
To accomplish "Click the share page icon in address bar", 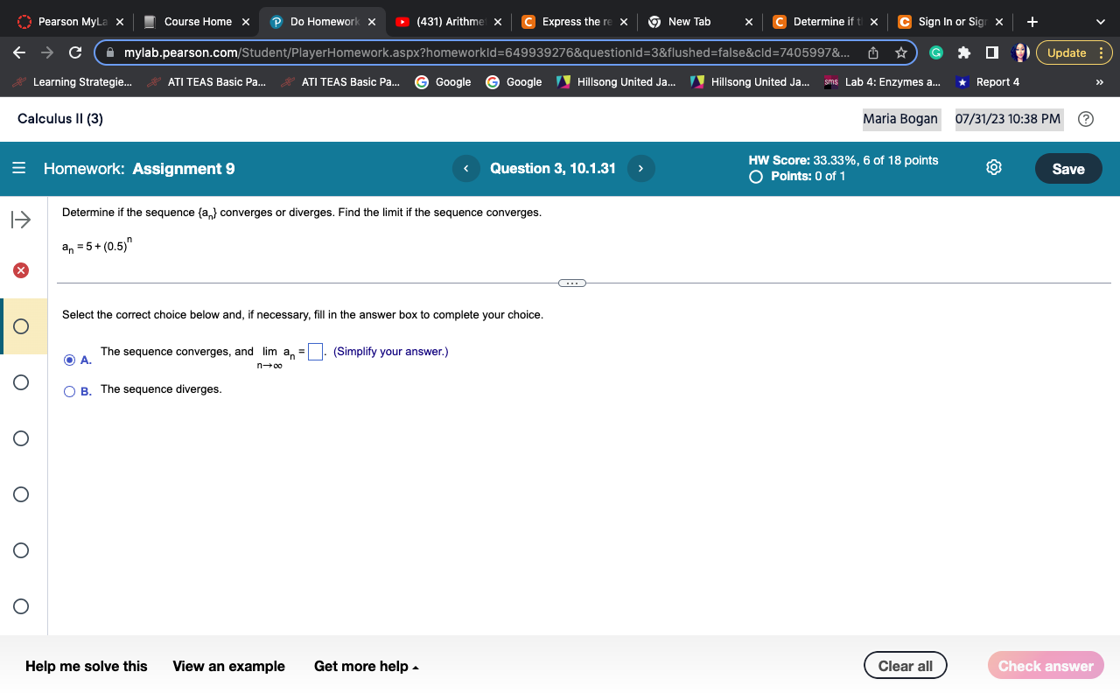I will [872, 52].
